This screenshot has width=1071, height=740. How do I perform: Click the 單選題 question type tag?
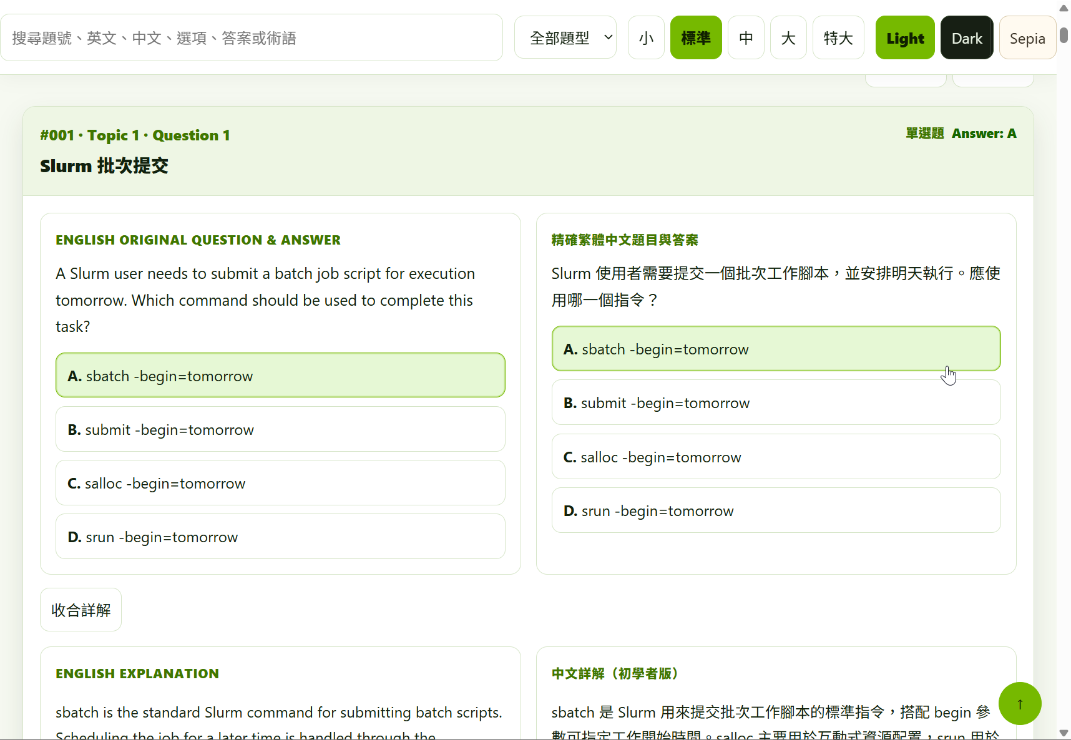(925, 134)
